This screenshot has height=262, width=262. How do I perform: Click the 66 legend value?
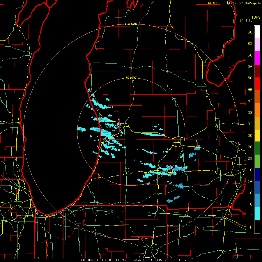point(250,32)
